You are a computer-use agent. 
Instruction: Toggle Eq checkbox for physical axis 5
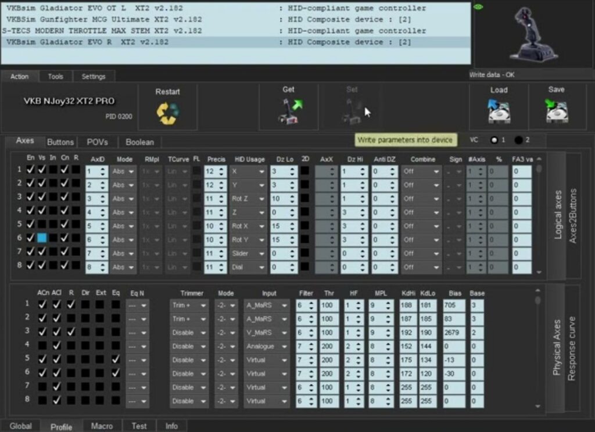pos(116,359)
